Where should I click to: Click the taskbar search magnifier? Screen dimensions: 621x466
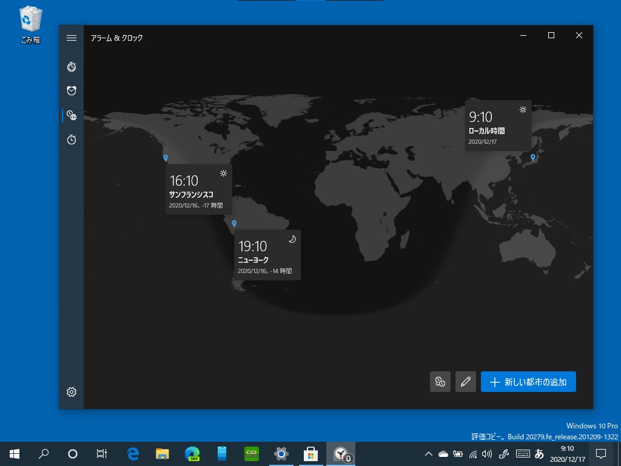click(44, 454)
